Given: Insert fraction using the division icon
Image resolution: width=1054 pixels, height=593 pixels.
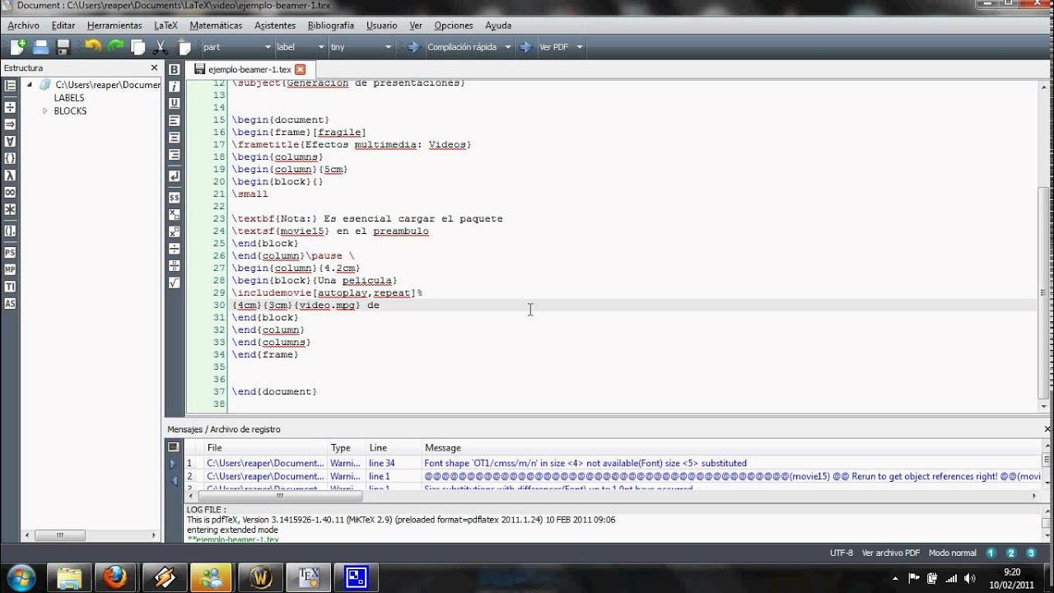Looking at the screenshot, I should pos(175,248).
